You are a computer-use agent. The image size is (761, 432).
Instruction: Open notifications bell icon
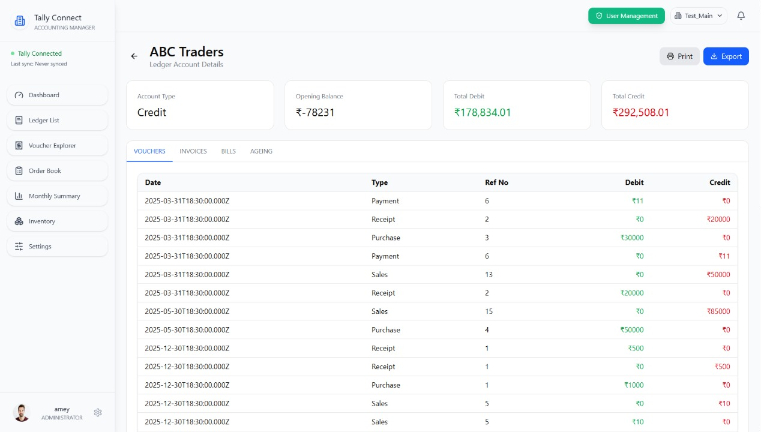[741, 16]
